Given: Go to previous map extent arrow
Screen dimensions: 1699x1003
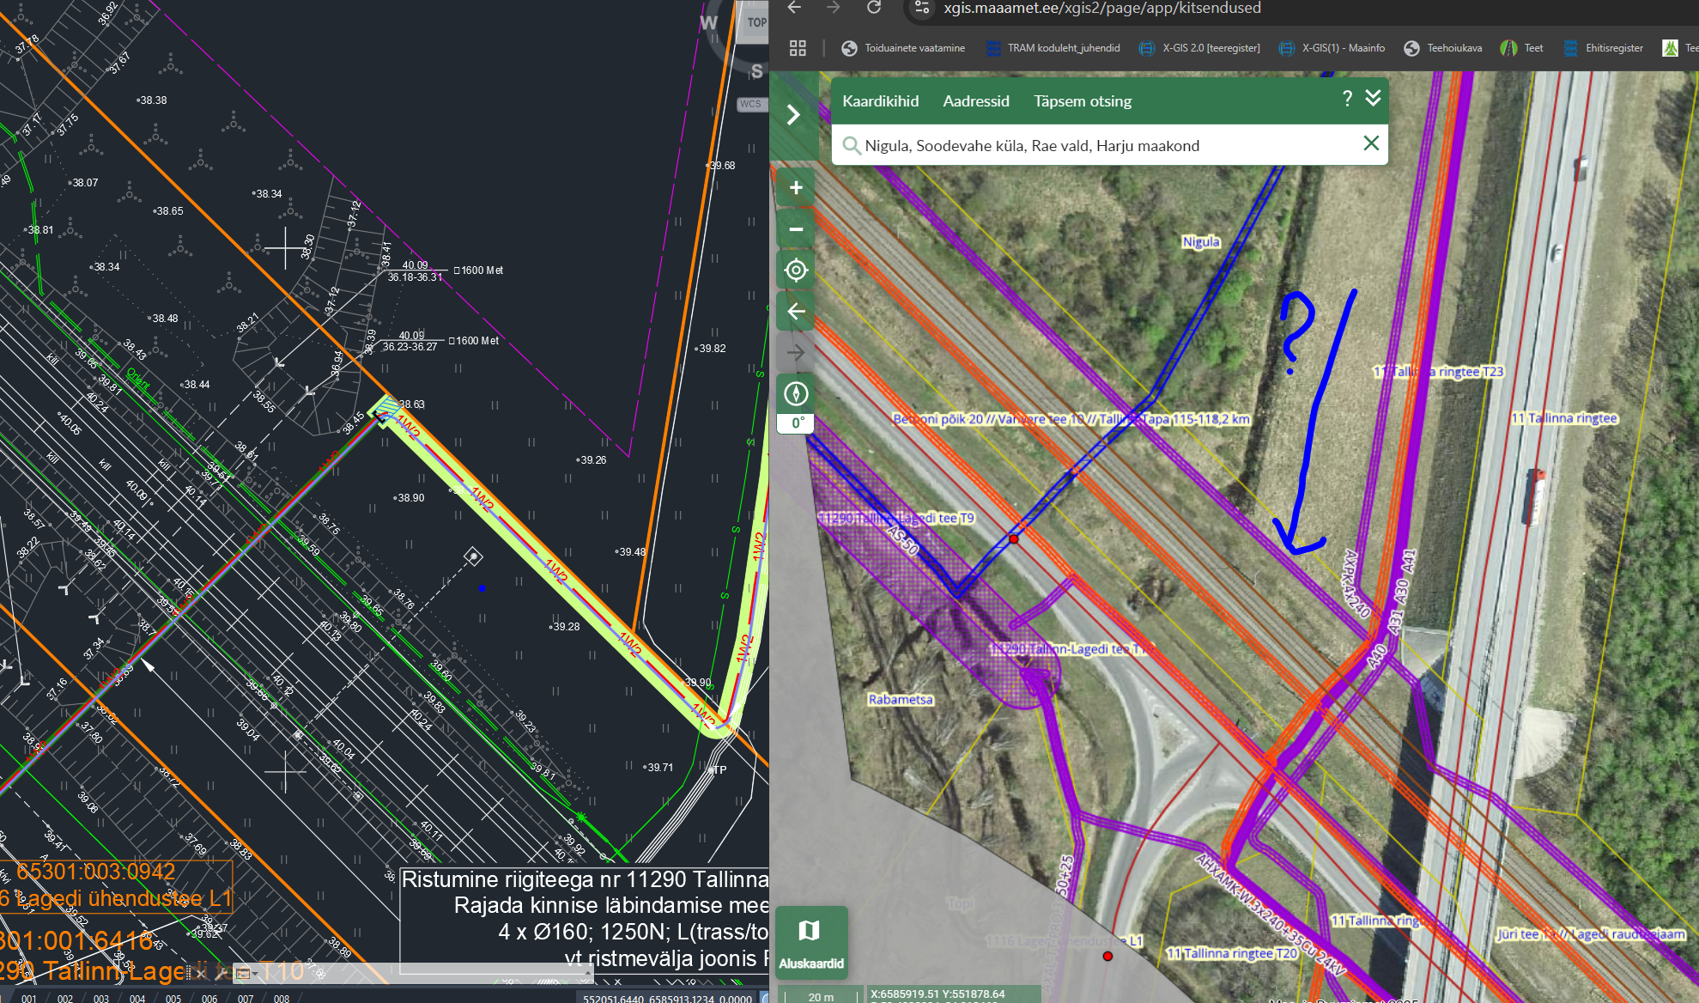Looking at the screenshot, I should pos(796,311).
